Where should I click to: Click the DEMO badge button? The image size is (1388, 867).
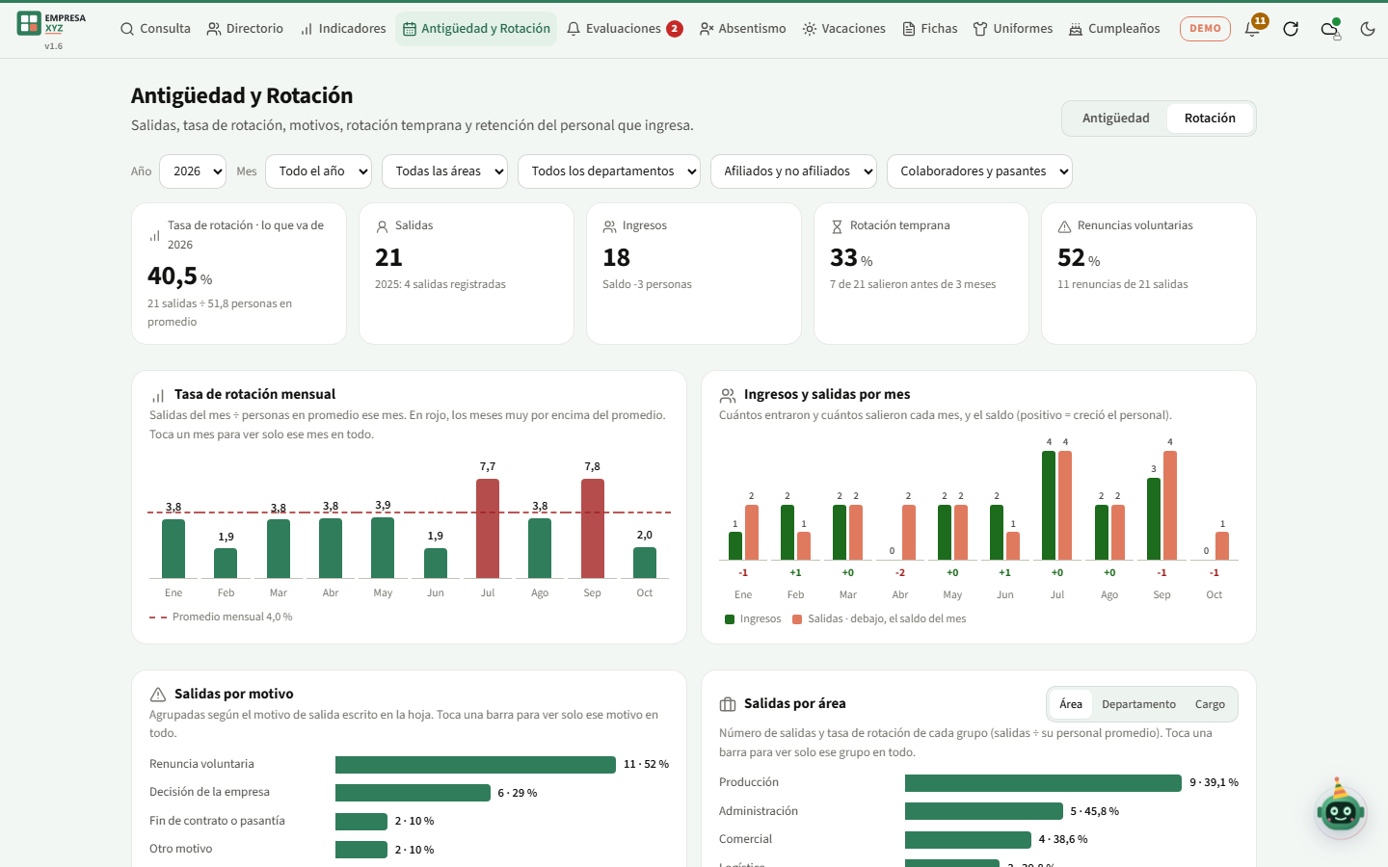coord(1205,29)
